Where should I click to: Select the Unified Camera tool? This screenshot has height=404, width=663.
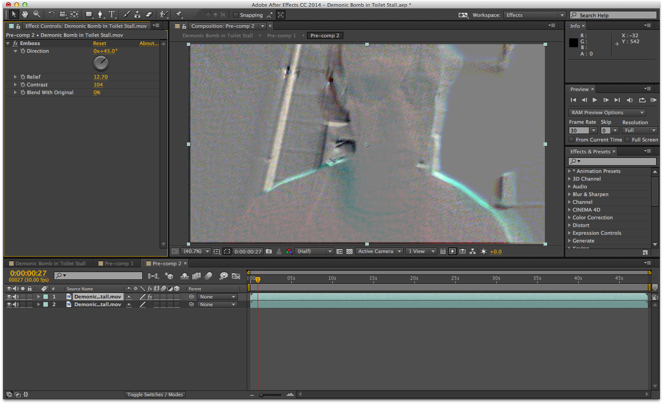tap(63, 15)
